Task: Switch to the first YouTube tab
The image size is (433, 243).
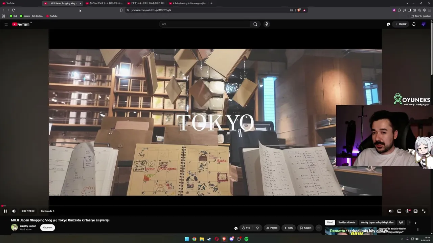Action: click(x=20, y=3)
